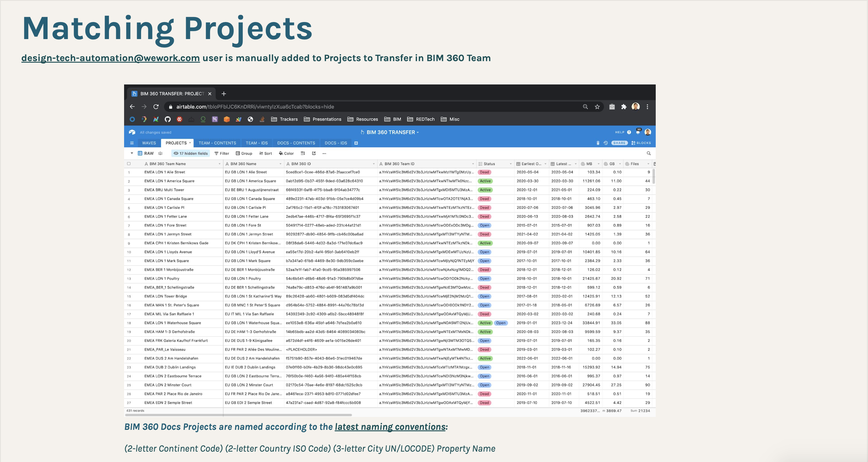Open MB column dropdown arrow
868x462 pixels.
tap(598, 164)
